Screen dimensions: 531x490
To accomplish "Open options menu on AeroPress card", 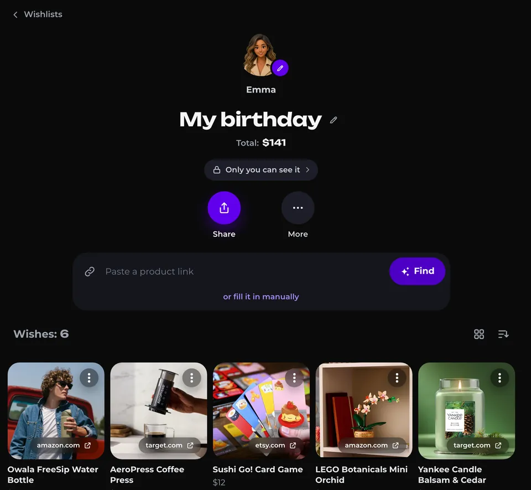I will click(192, 378).
